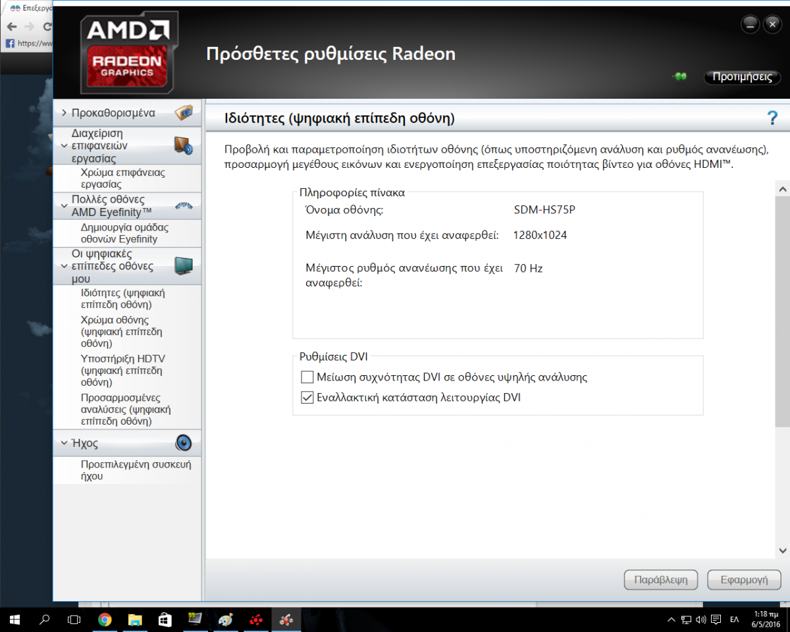The image size is (790, 632).
Task: Click the 1280x1024 maximum resolution value
Action: point(540,235)
